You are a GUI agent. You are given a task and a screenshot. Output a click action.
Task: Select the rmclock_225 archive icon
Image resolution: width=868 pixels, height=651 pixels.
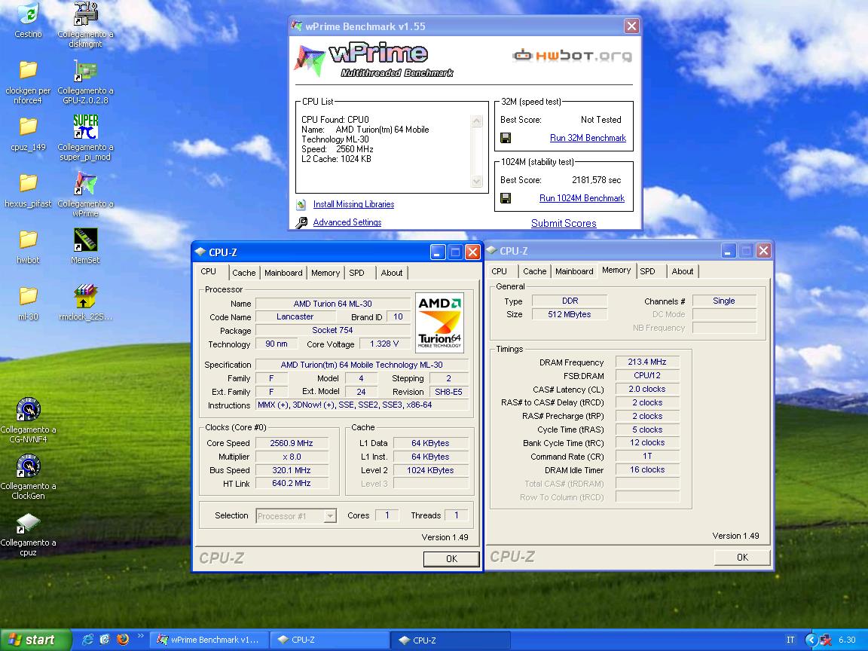[85, 297]
